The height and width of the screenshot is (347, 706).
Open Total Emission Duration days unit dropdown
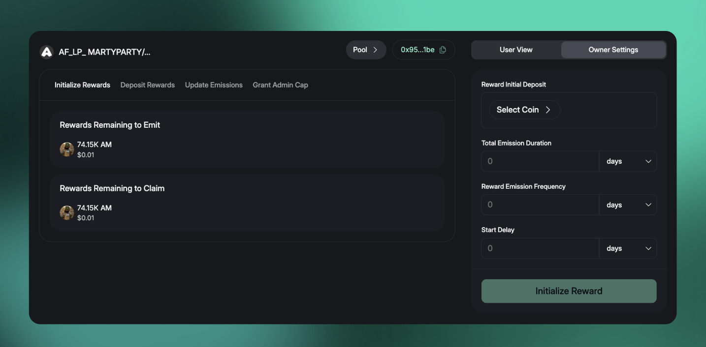click(628, 161)
